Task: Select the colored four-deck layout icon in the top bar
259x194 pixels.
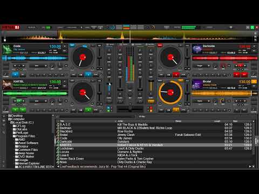Action: point(126,27)
